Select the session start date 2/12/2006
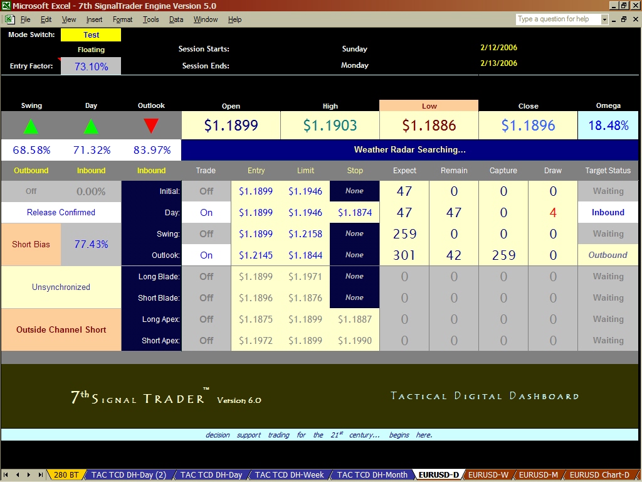Screen dimensions: 642x482 pos(498,48)
